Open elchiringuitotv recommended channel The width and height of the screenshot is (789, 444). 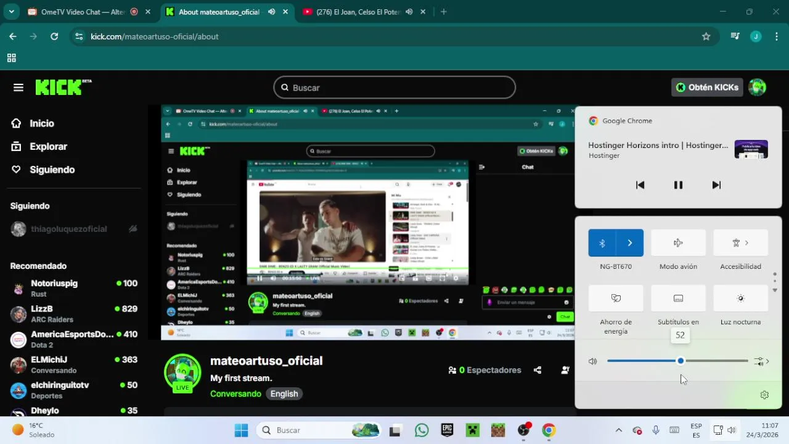(74, 390)
